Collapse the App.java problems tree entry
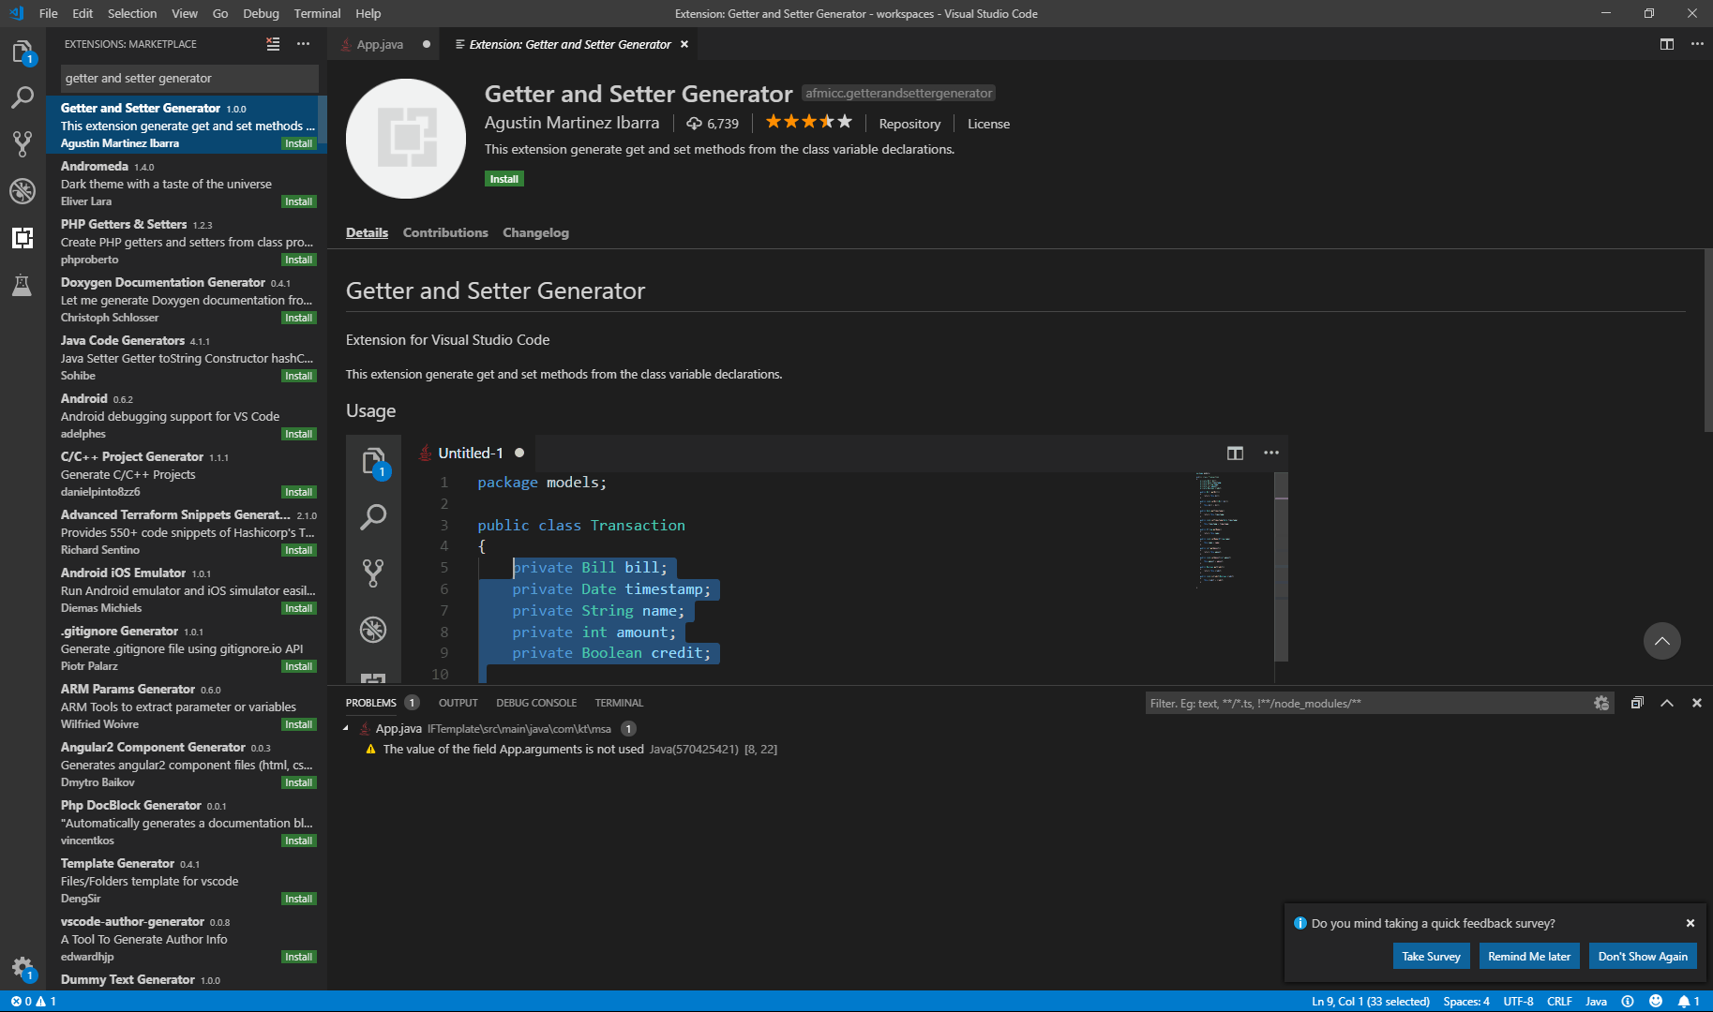Viewport: 1713px width, 1012px height. (346, 728)
